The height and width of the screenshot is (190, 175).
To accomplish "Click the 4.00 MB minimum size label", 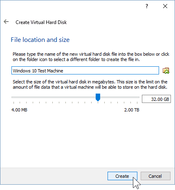I will pos(19,110).
